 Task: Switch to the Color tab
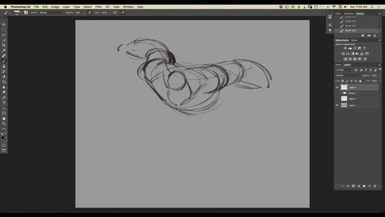click(338, 14)
